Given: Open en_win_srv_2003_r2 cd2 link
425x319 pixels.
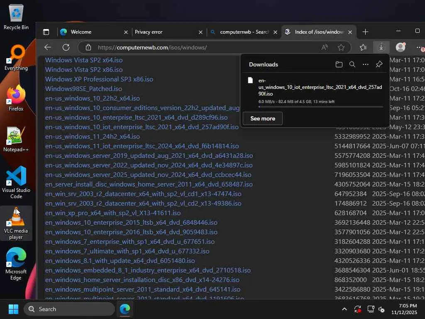Looking at the screenshot, I should [x=143, y=203].
